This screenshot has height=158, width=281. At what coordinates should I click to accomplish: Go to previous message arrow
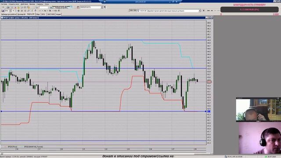pyautogui.click(x=212, y=11)
